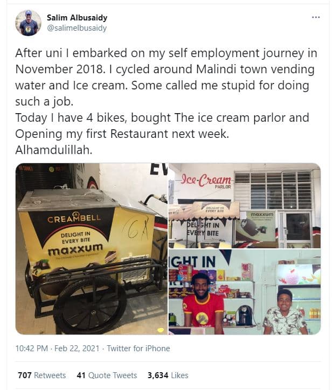Open the @salimelbusaidy handle link

pos(76,29)
